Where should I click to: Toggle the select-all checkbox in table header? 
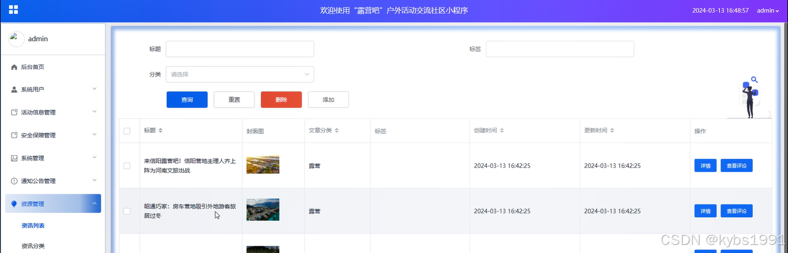[x=127, y=131]
